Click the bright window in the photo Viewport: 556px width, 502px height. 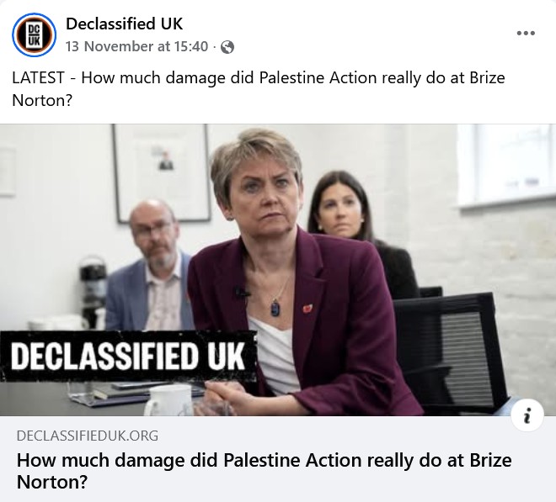pos(505,168)
